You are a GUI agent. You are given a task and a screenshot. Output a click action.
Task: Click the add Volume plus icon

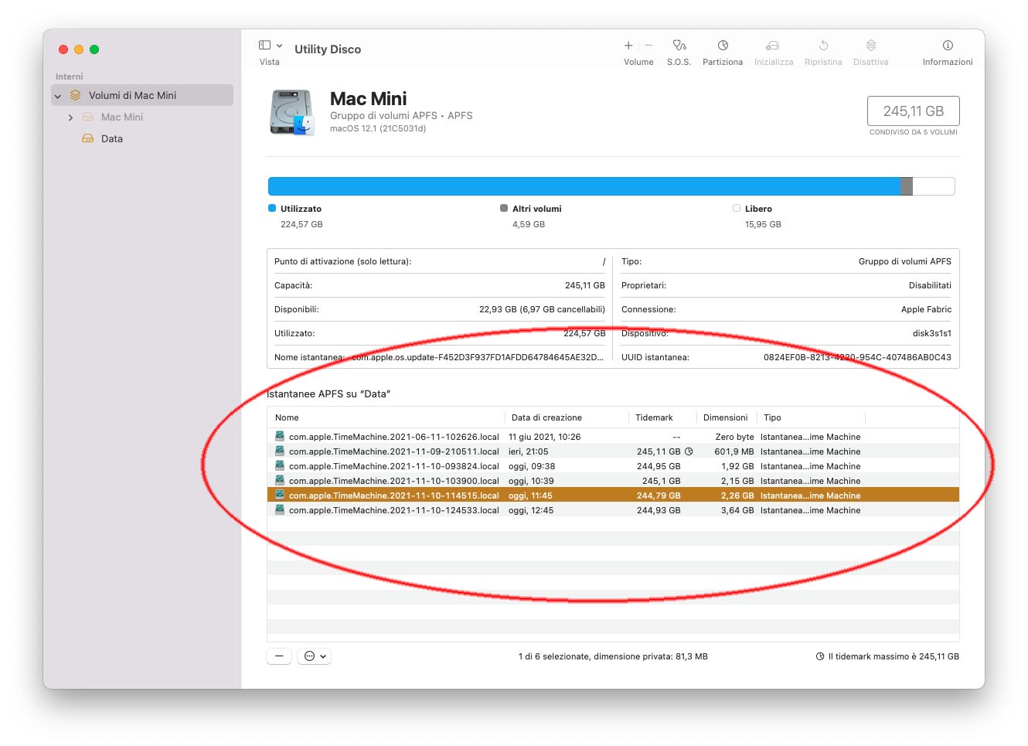point(628,46)
